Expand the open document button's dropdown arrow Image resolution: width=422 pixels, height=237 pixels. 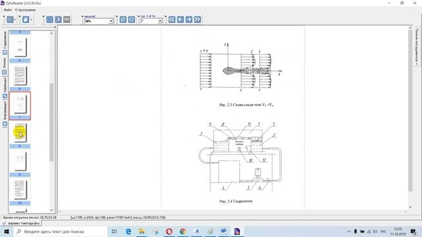15,20
